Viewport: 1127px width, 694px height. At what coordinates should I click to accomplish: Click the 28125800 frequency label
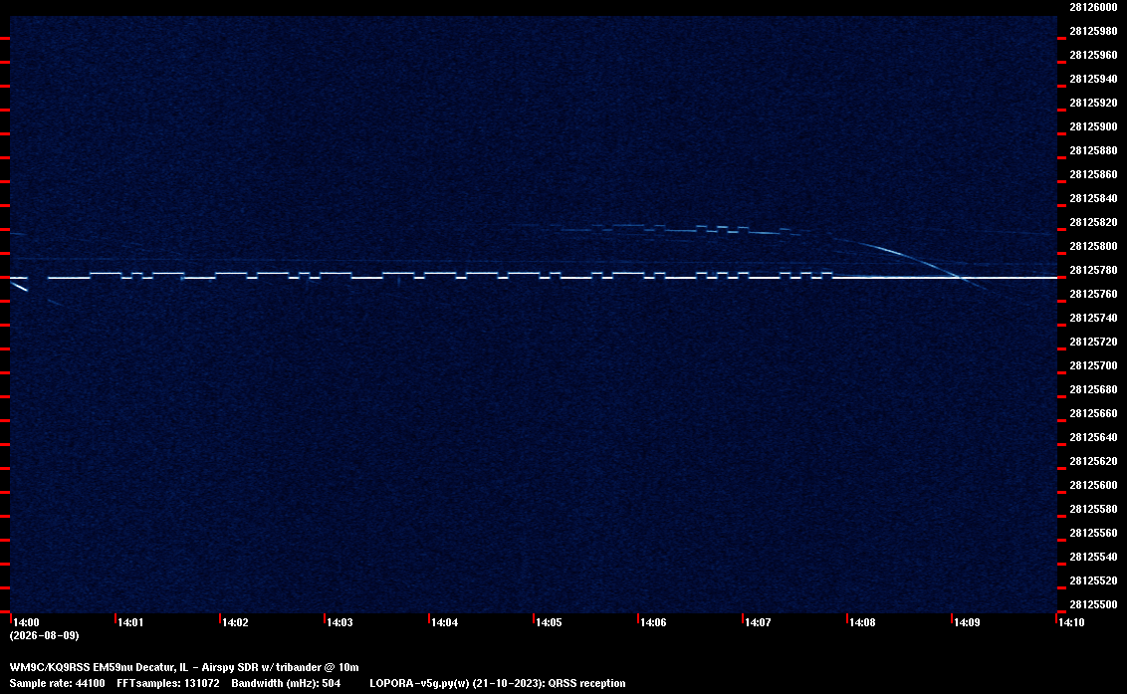point(1093,246)
